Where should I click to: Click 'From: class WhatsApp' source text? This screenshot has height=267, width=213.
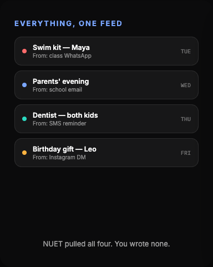[x=62, y=56]
